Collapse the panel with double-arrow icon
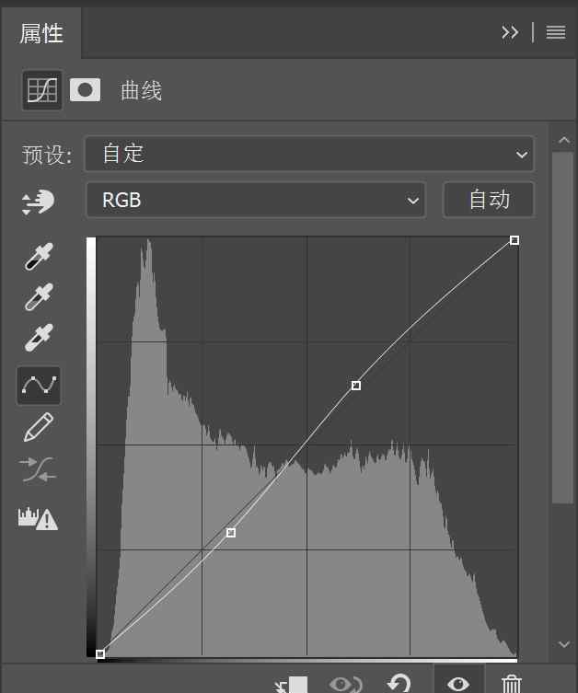Screen dimensions: 578x693 pyautogui.click(x=510, y=32)
